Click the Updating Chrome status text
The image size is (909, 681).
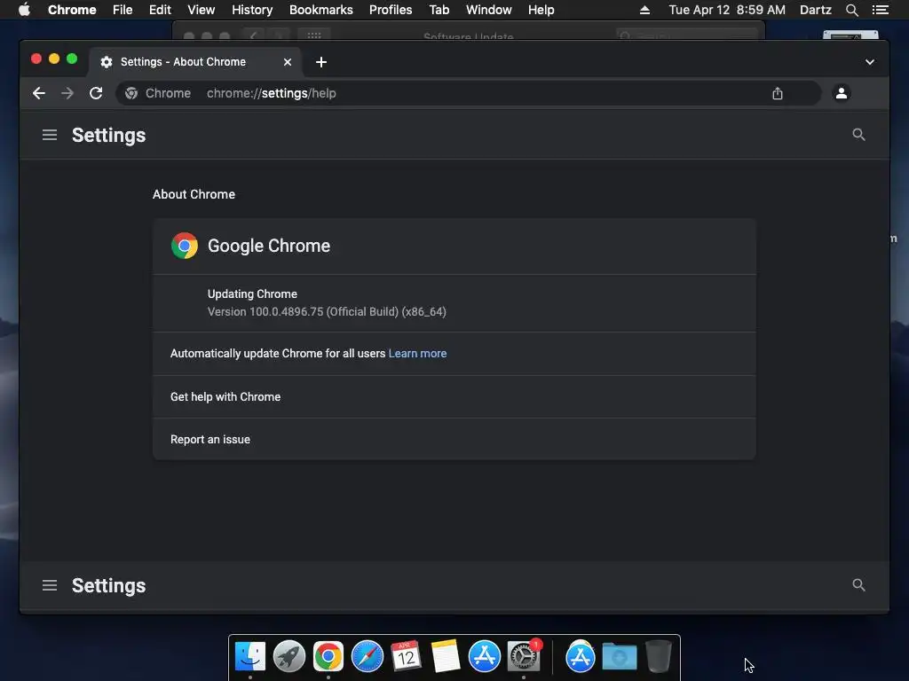(252, 294)
